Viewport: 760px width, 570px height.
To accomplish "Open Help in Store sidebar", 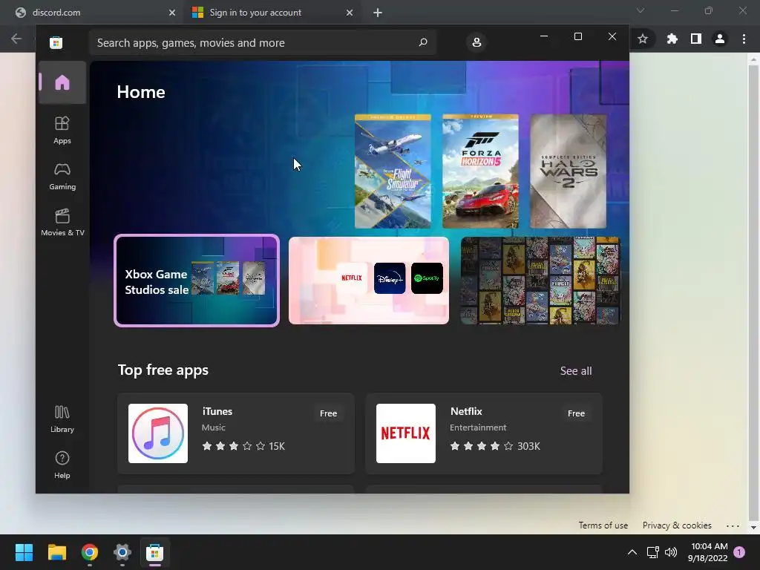I will [62, 465].
